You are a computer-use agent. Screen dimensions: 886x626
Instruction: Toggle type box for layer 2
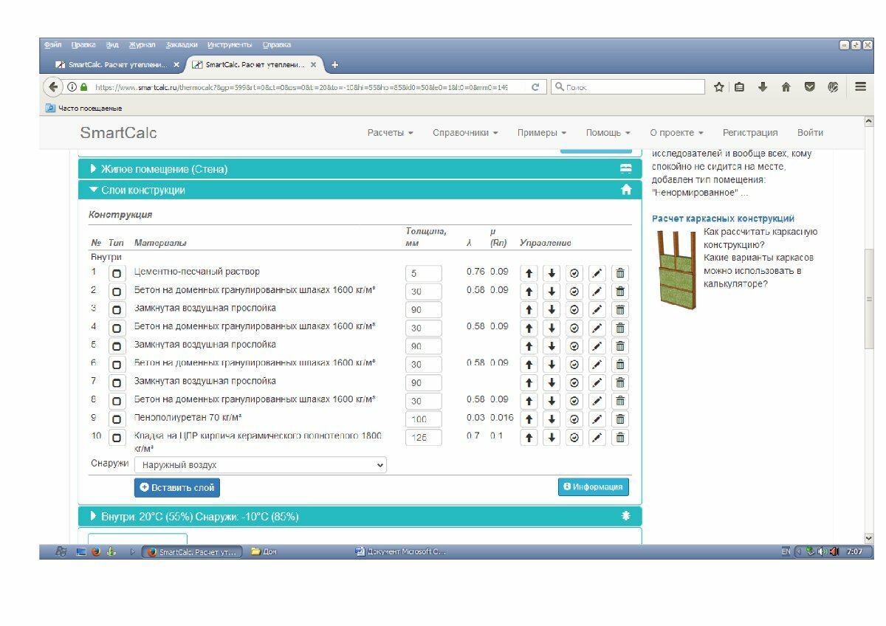point(117,292)
